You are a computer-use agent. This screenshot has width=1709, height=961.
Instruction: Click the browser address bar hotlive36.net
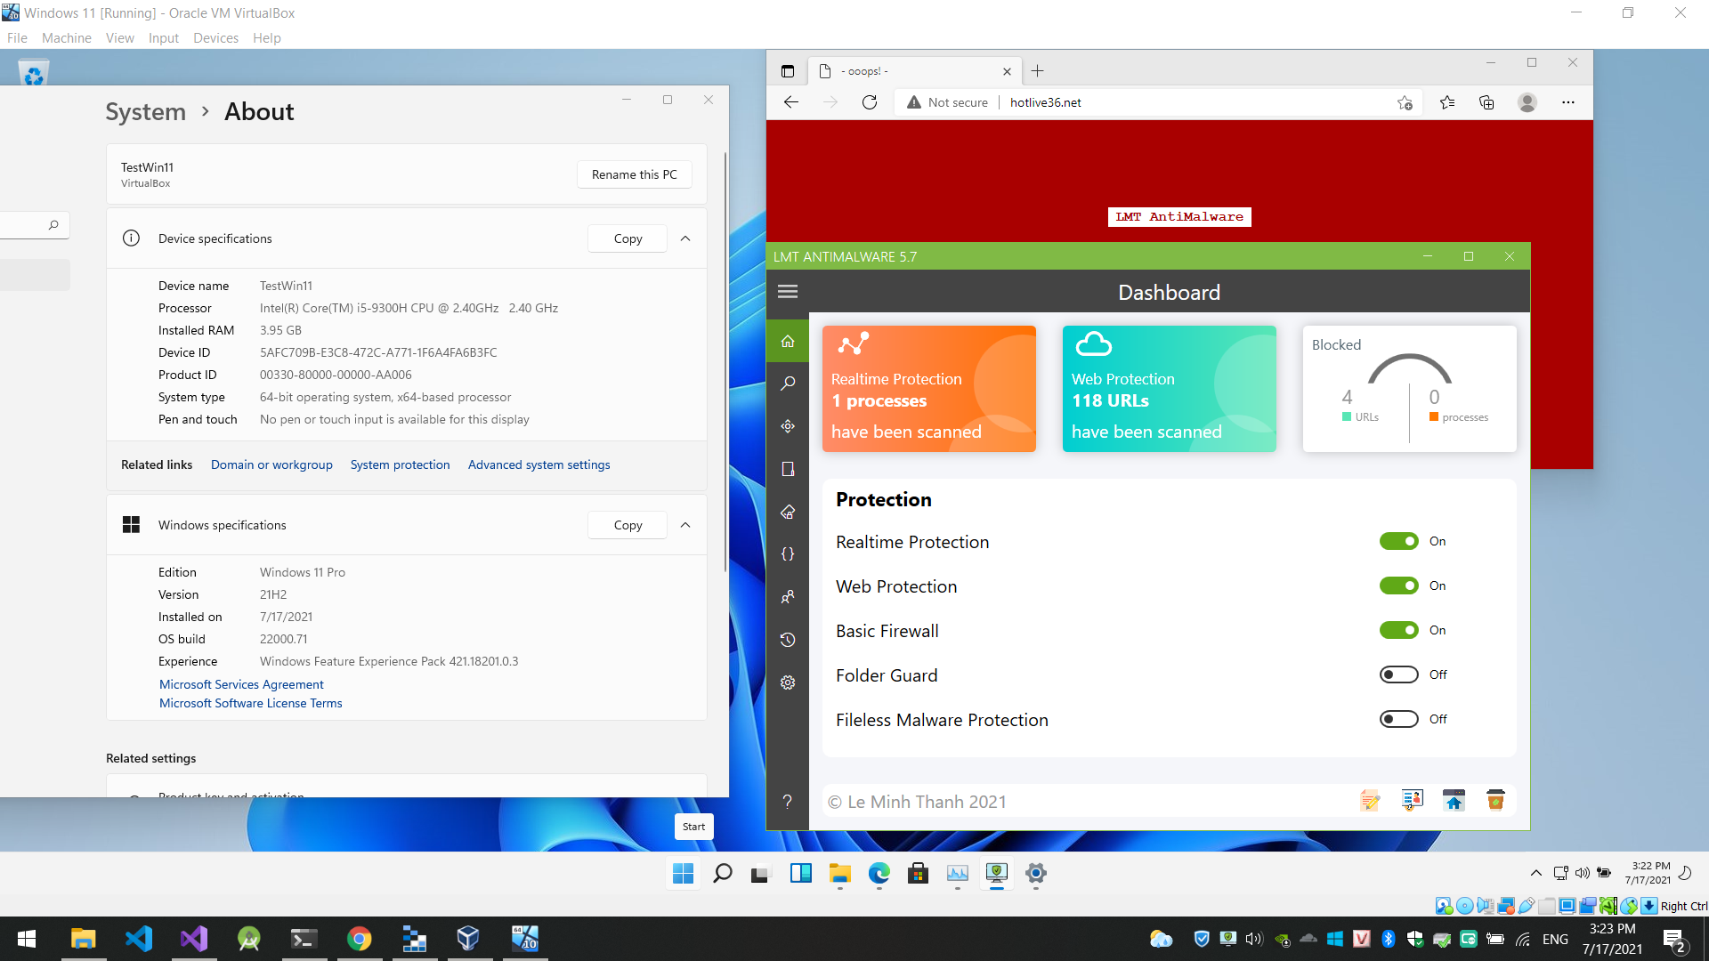[1045, 102]
